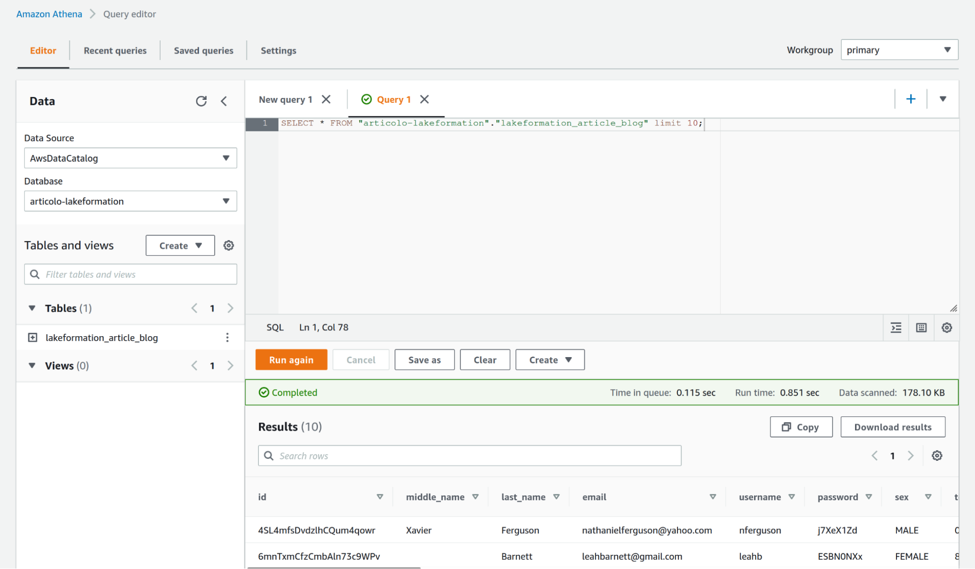
Task: Clear the query editor
Action: click(x=485, y=360)
